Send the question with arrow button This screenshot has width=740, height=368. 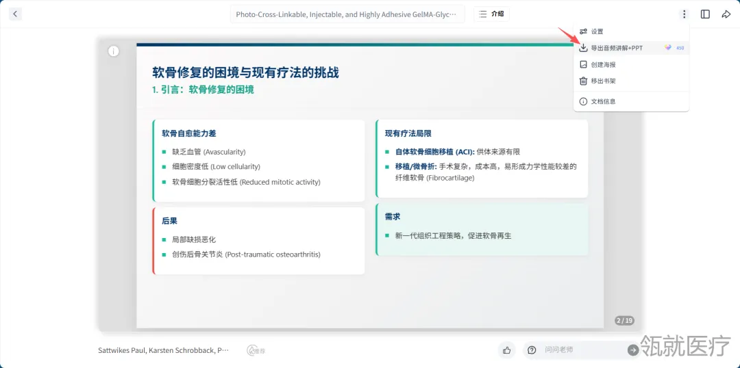(633, 350)
